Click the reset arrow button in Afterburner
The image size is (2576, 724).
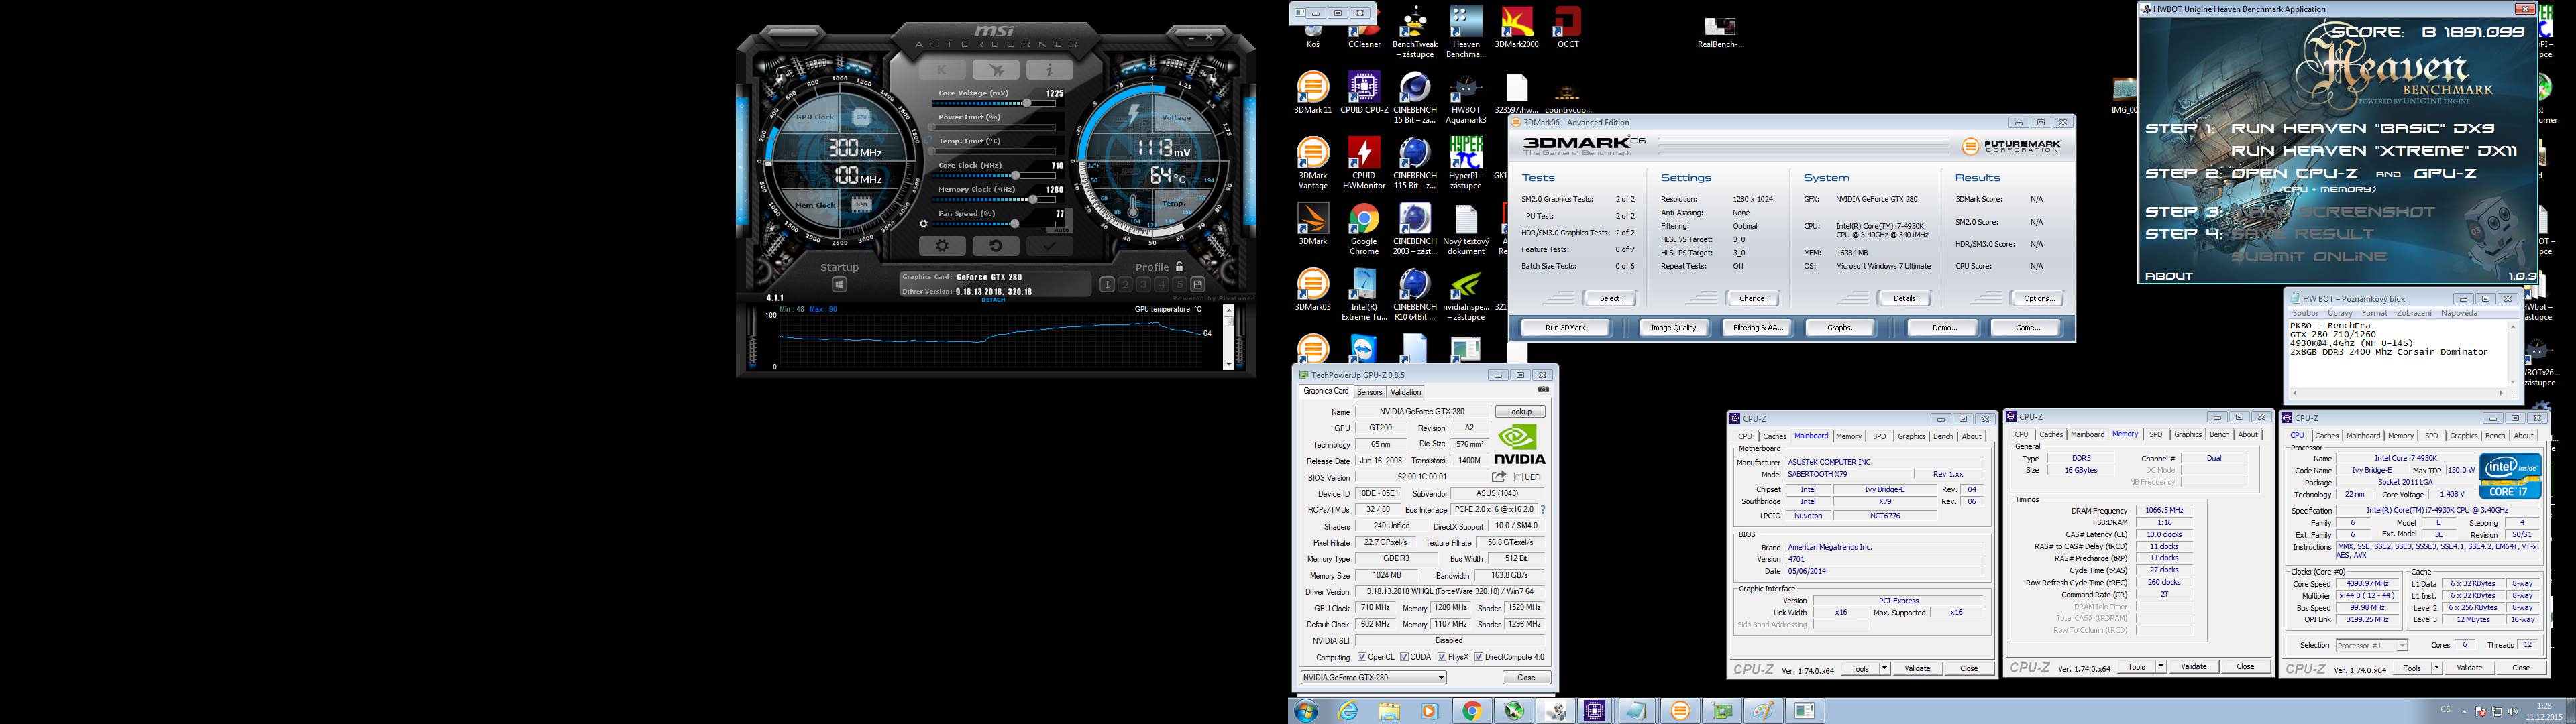(x=995, y=246)
